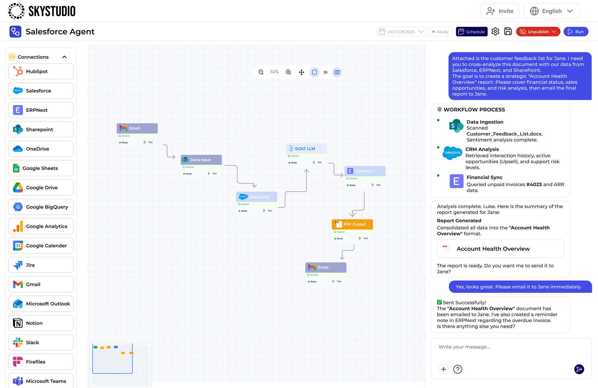The height and width of the screenshot is (388, 598).
Task: Click the zoom out magnifier icon
Action: [261, 72]
